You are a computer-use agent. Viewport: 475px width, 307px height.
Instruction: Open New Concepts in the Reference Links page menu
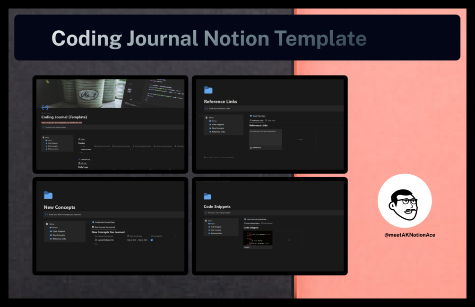click(216, 128)
